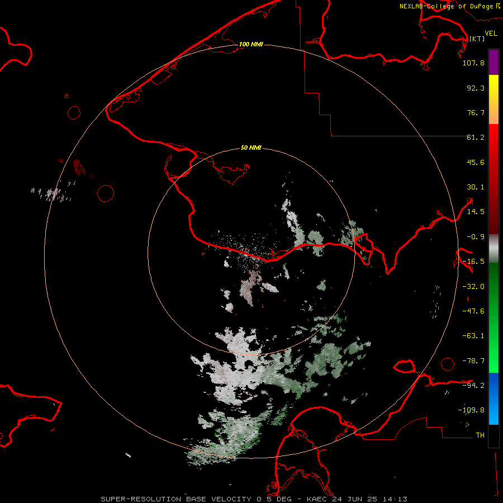Click the [KT] units label
This screenshot has width=503, height=503.
coord(477,39)
